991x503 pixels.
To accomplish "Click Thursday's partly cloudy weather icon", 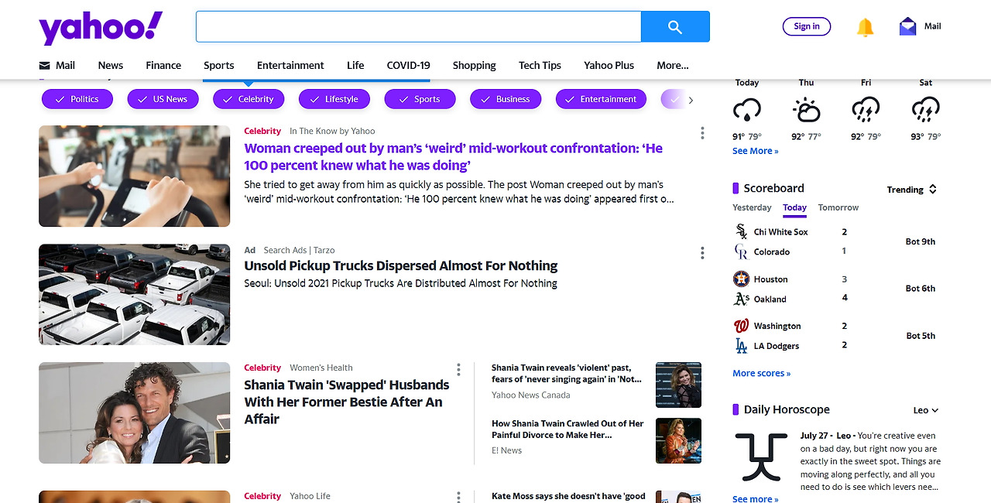I will [806, 110].
